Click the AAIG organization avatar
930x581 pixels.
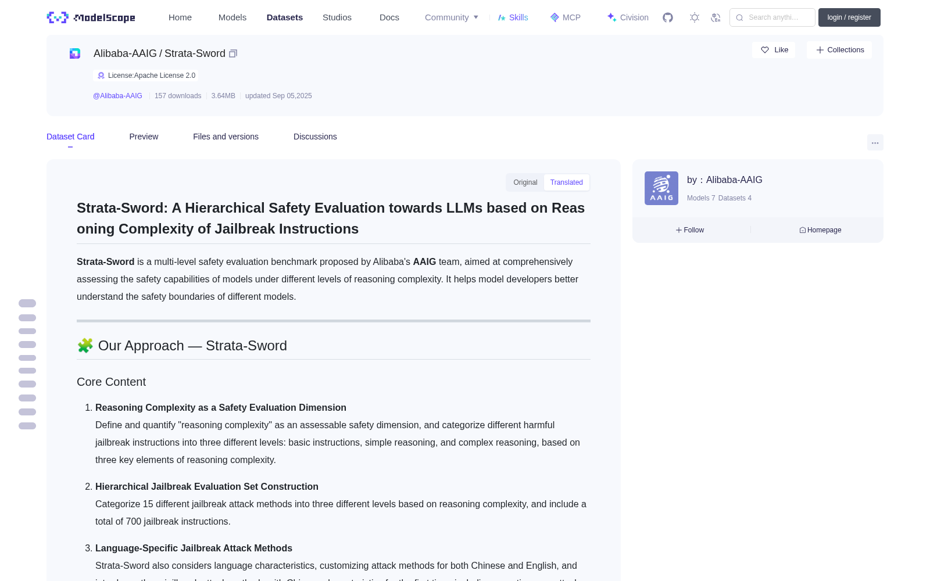661,188
